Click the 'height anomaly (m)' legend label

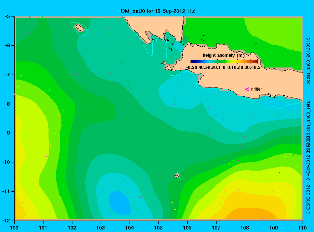[223, 55]
